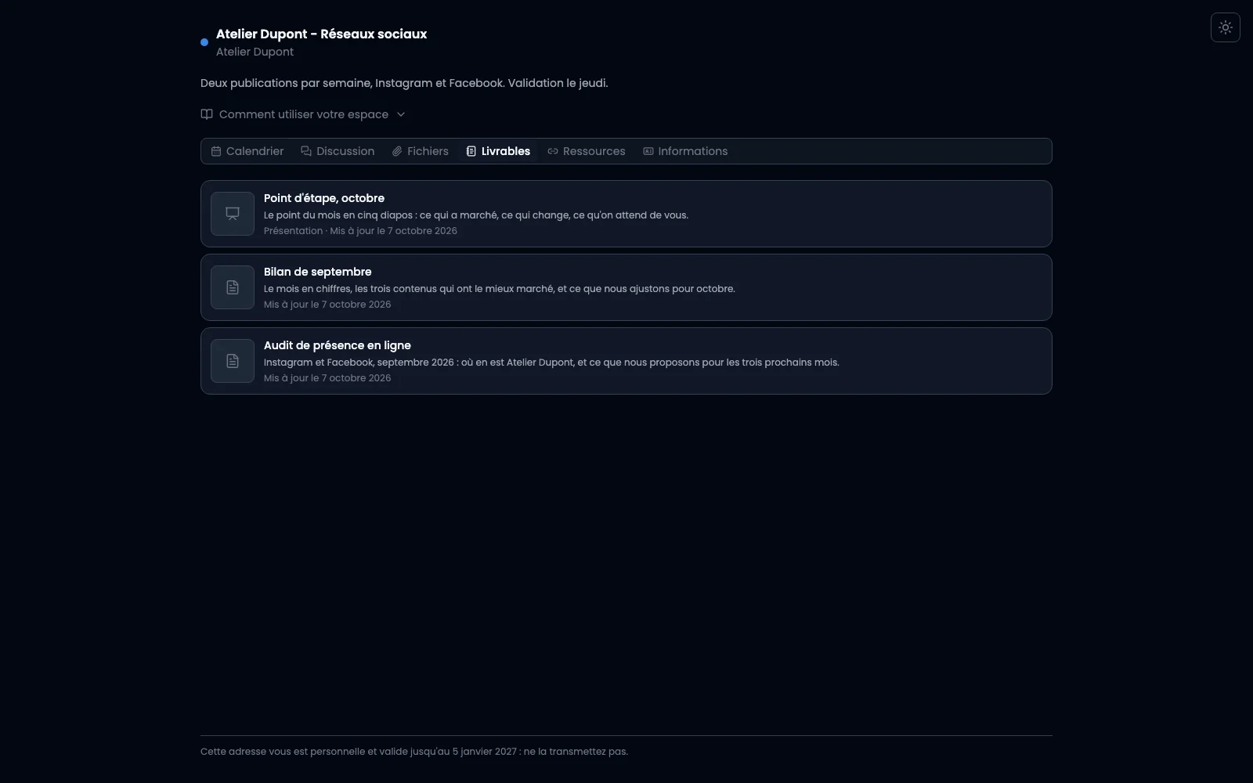Viewport: 1253px width, 783px height.
Task: Click the open book guide icon
Action: point(207,114)
